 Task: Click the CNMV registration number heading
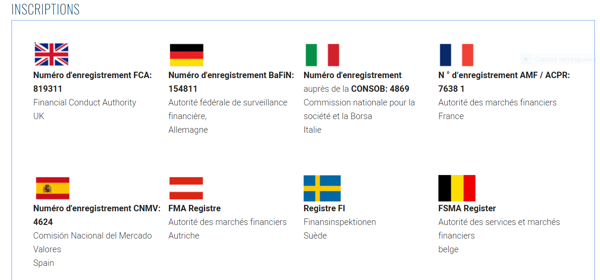click(97, 209)
